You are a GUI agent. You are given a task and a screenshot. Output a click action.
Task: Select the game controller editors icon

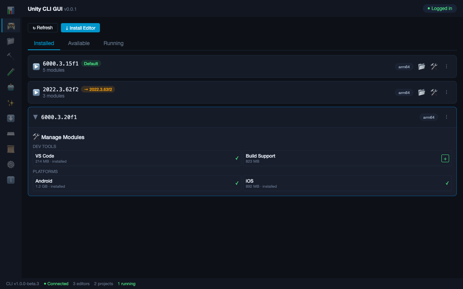coord(11,26)
